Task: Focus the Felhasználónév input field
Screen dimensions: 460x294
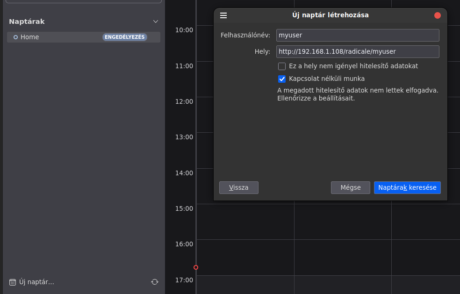Action: [x=357, y=35]
